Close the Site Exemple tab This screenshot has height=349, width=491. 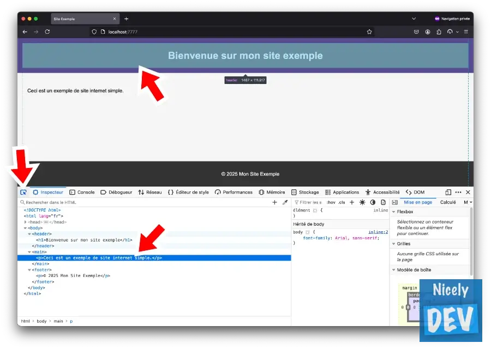click(115, 19)
